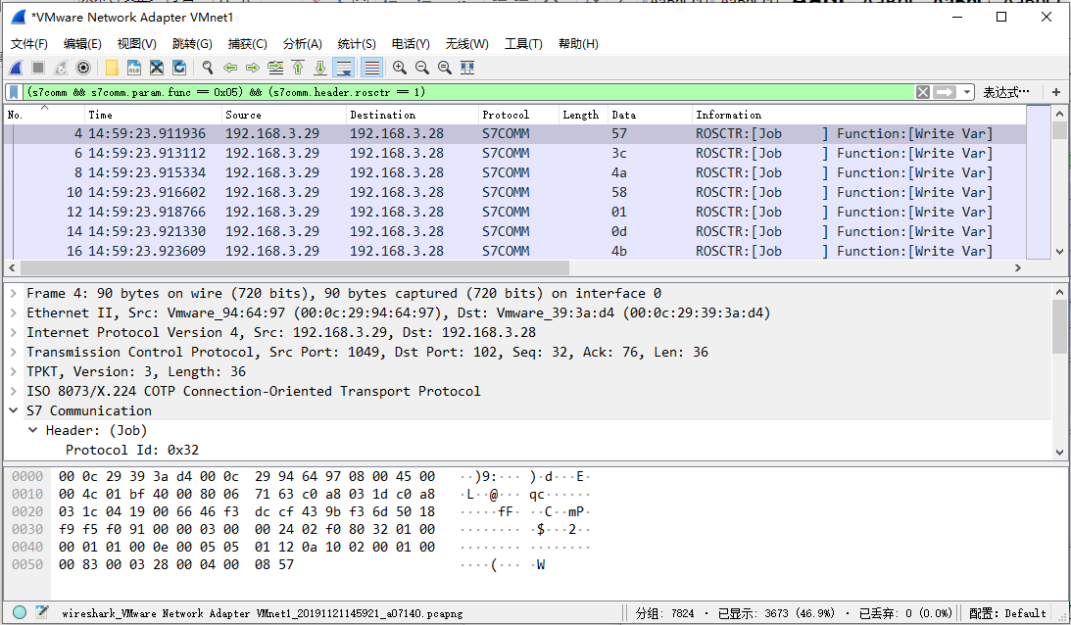Open the 分析(A) menu

point(303,44)
